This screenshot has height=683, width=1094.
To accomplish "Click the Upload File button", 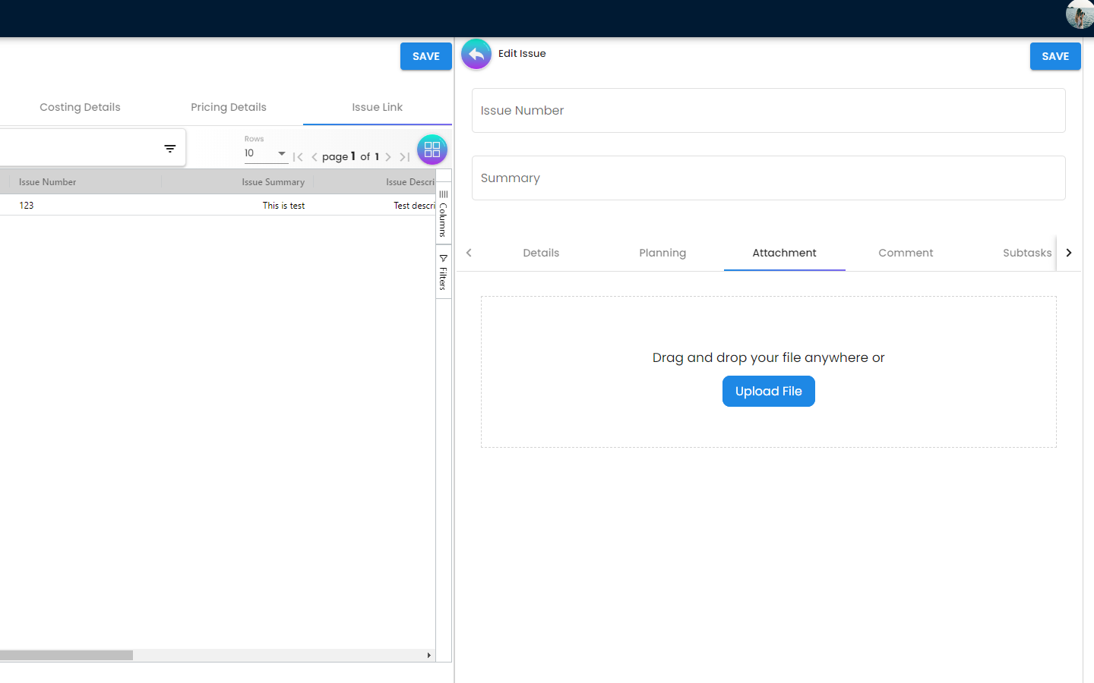I will coord(768,392).
